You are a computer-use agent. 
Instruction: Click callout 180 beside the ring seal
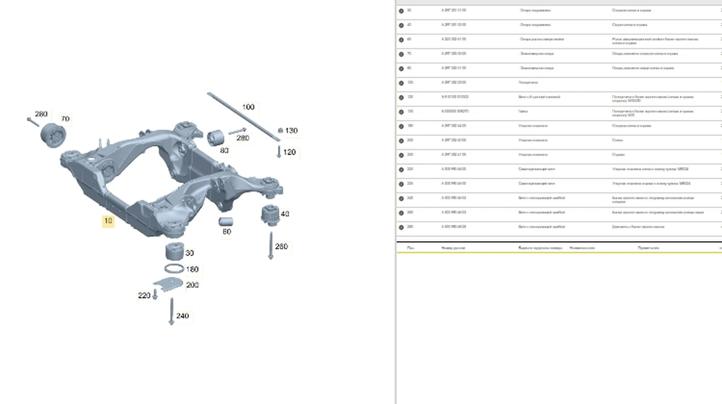pos(192,269)
